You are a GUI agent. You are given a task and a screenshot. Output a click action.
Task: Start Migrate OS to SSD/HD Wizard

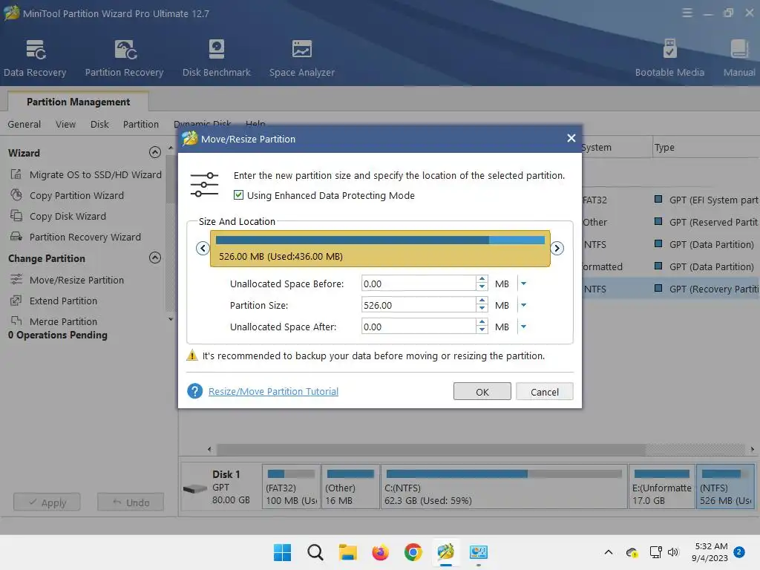pyautogui.click(x=86, y=174)
